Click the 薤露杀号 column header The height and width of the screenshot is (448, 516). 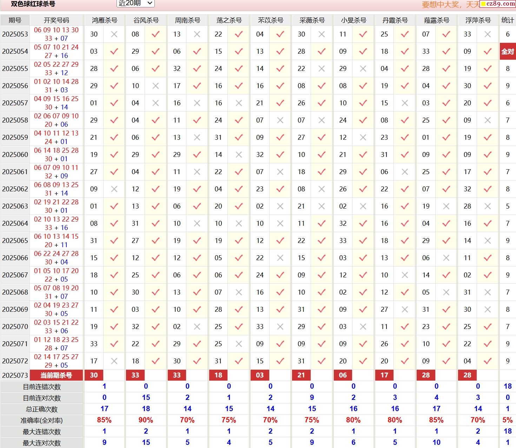436,20
